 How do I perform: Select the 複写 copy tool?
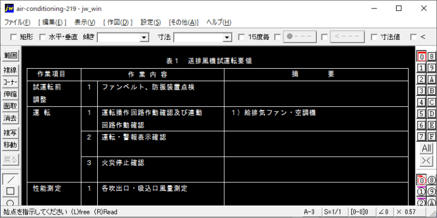tap(10, 133)
